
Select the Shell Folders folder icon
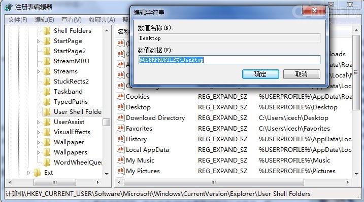[47, 30]
